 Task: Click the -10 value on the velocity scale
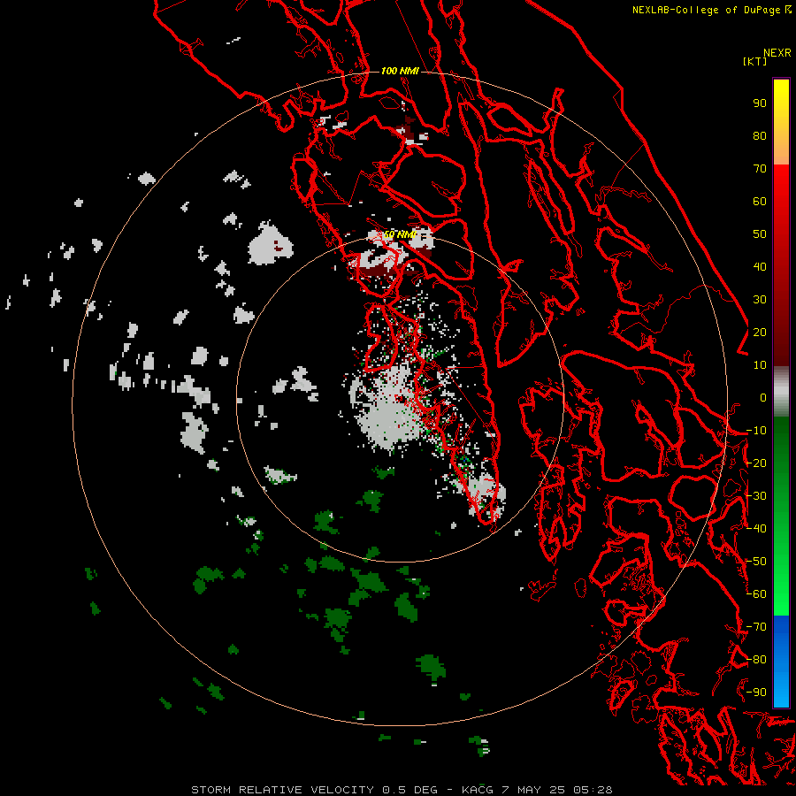click(x=756, y=431)
